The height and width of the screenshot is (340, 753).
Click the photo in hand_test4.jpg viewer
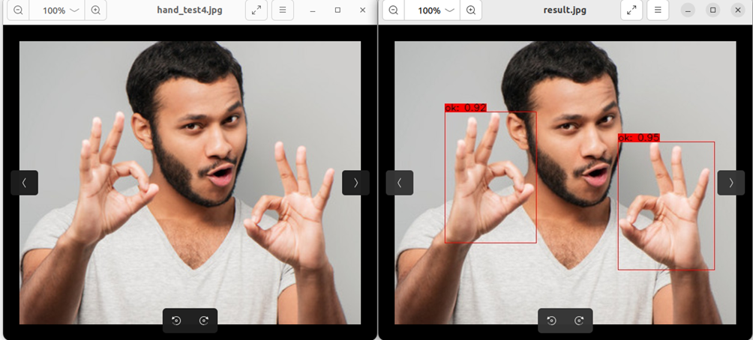pyautogui.click(x=190, y=183)
